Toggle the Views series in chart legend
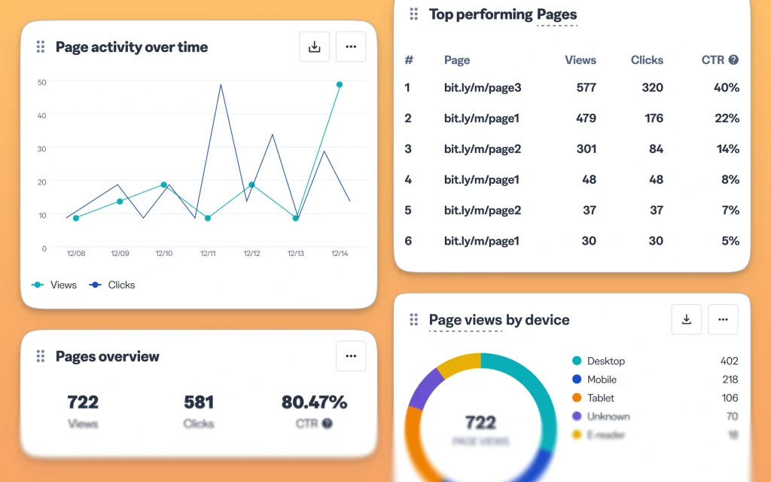 coord(54,285)
